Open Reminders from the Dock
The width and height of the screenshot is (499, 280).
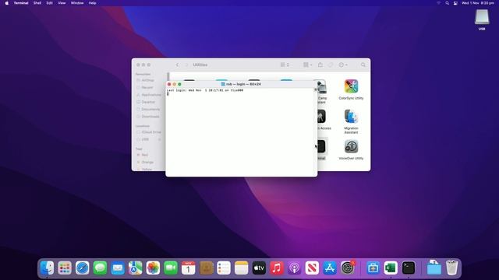click(x=224, y=268)
